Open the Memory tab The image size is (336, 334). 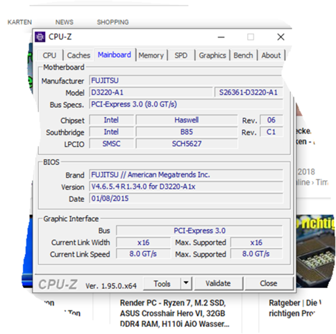point(151,55)
